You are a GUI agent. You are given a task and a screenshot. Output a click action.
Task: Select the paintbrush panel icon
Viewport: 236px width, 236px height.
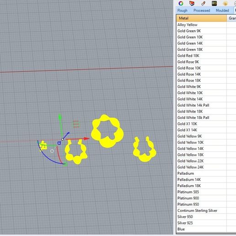pos(203,3)
